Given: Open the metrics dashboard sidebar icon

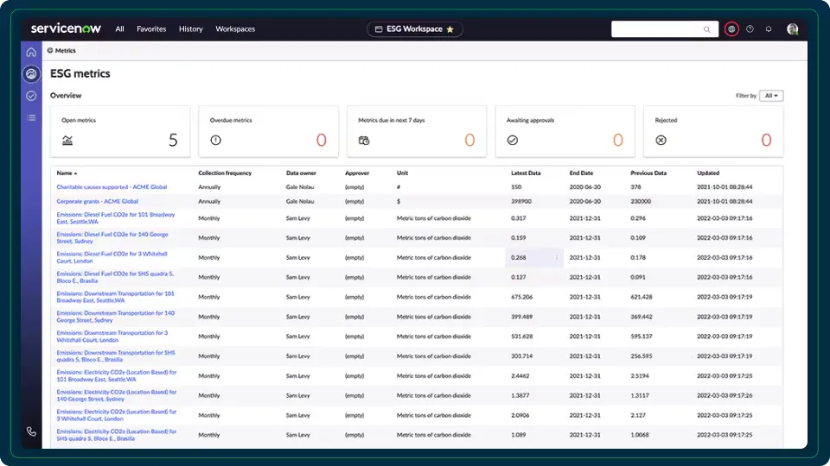Looking at the screenshot, I should pos(31,74).
